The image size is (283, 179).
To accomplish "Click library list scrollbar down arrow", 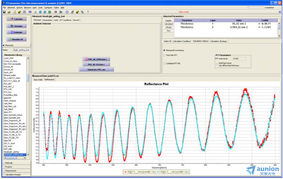I will point(28,155).
